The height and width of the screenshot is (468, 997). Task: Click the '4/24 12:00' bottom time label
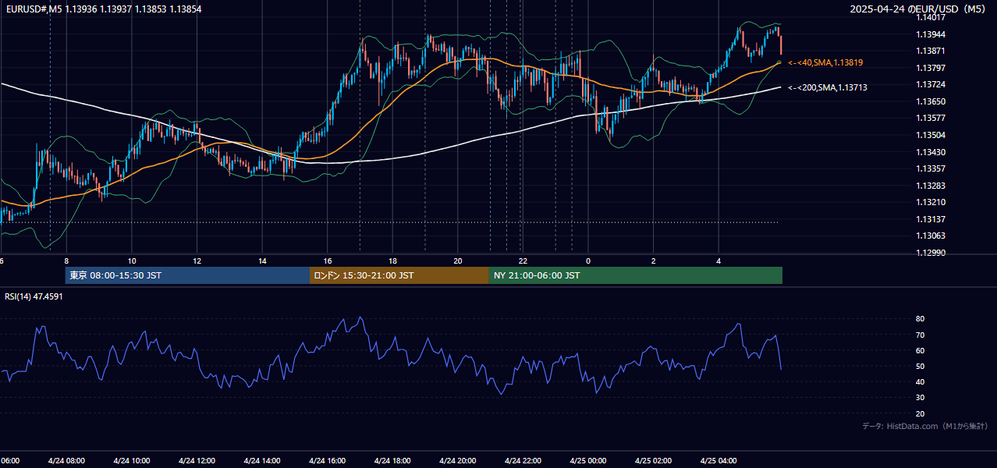[x=197, y=461]
